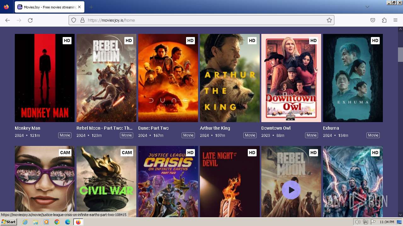Click the Exhuma title link
The image size is (403, 226).
[331, 128]
